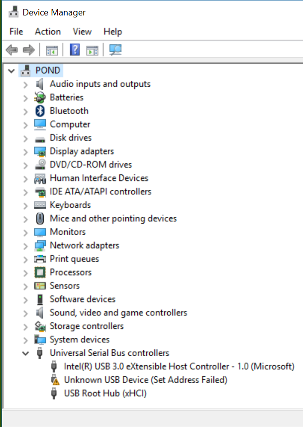Select the Keyboards label

tap(70, 205)
